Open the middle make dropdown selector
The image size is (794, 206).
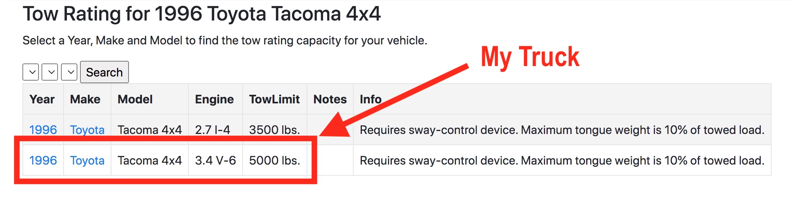click(x=50, y=72)
